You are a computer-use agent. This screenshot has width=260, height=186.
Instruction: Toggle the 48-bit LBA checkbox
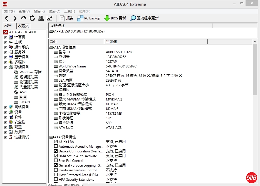pyautogui.click(x=56, y=142)
